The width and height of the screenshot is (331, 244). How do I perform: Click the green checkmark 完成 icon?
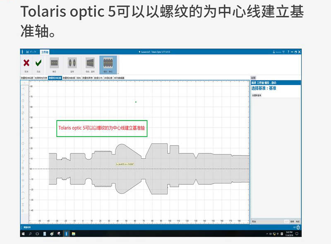[38, 64]
